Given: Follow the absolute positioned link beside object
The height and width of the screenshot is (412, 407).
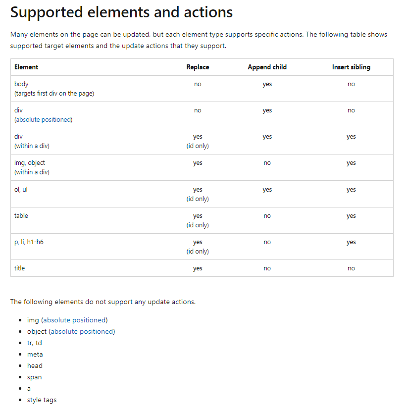Looking at the screenshot, I should (x=82, y=332).
